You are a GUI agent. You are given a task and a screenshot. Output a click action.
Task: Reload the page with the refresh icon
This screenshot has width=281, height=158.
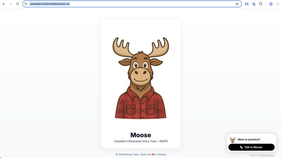[x=18, y=4]
